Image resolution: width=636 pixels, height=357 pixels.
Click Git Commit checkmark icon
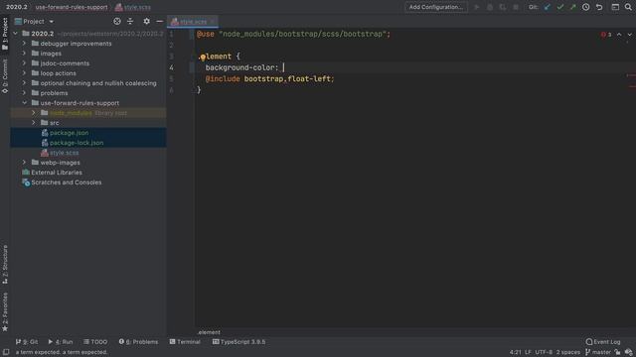coord(560,7)
